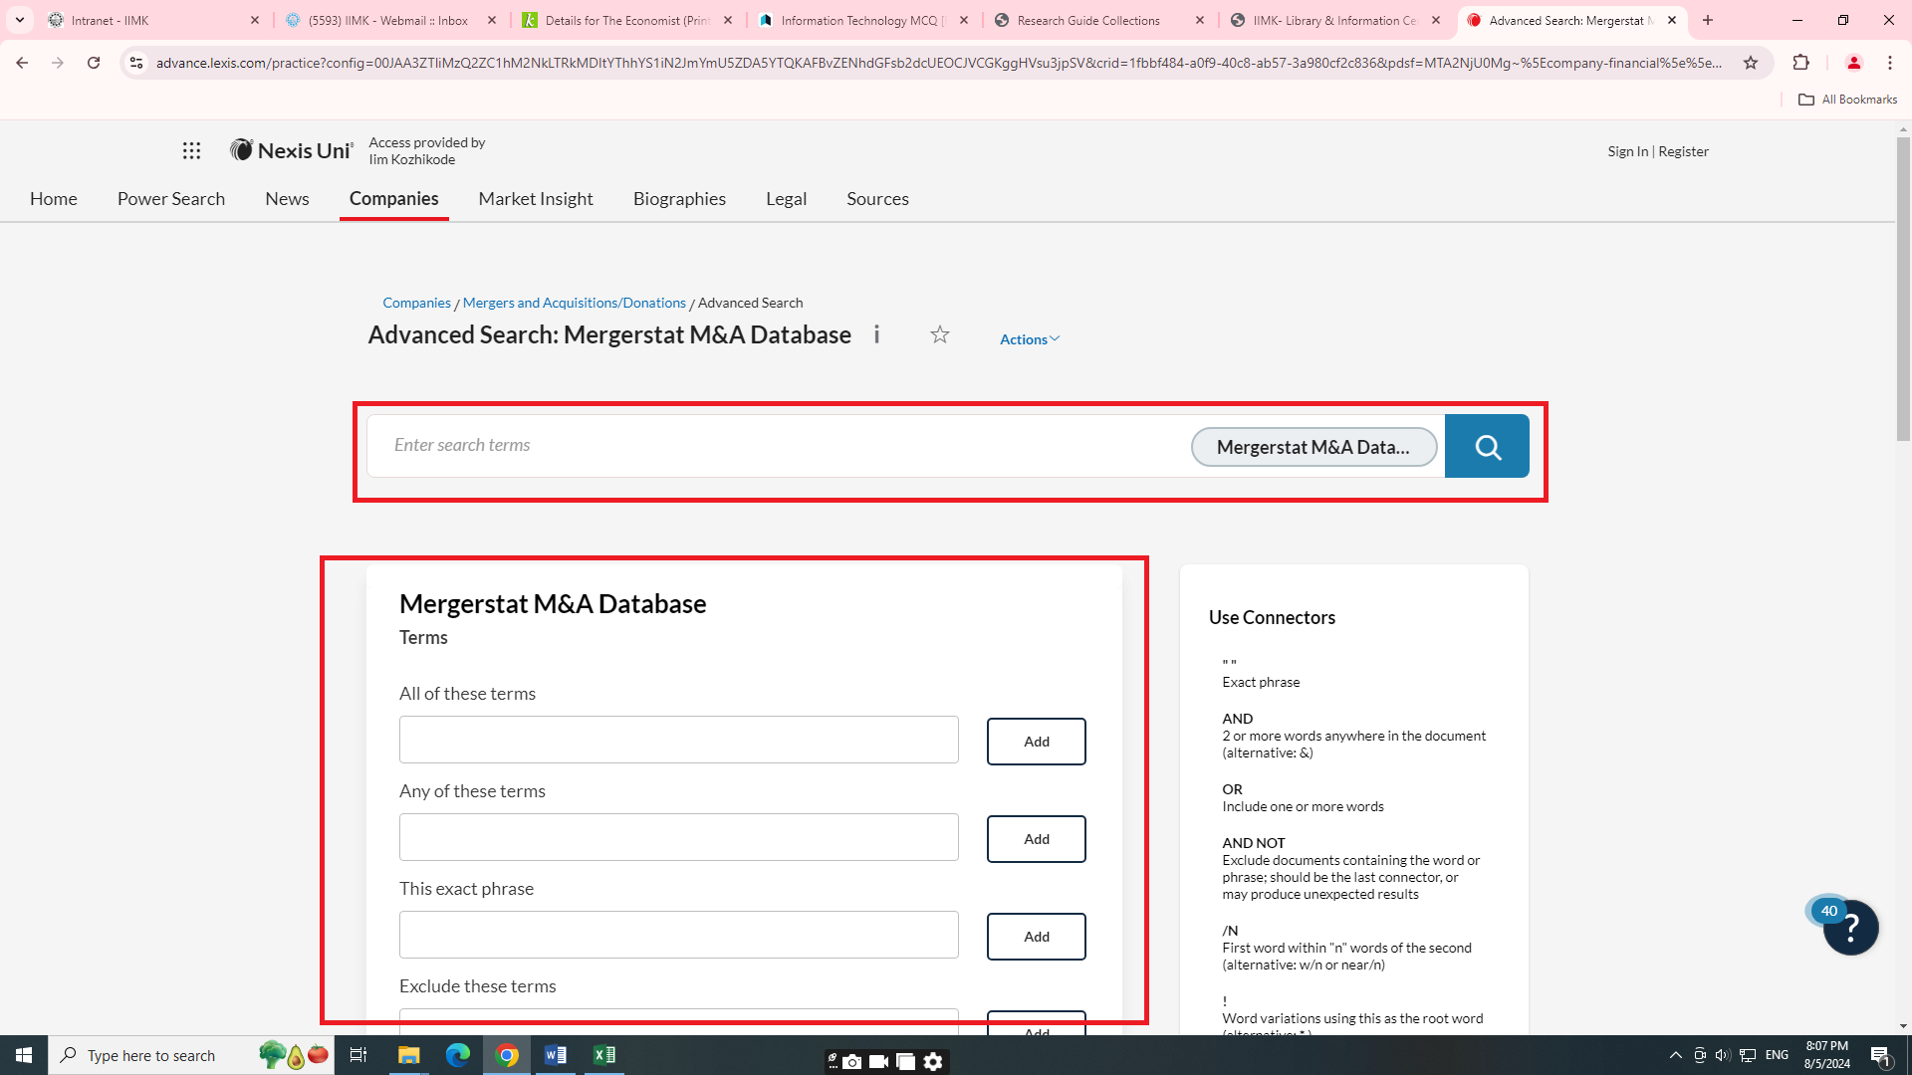Switch to the Power Search tab
This screenshot has width=1912, height=1075.
[171, 199]
